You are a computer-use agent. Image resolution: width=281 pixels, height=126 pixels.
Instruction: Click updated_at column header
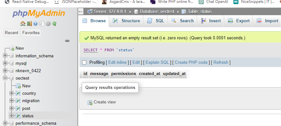pos(174,74)
